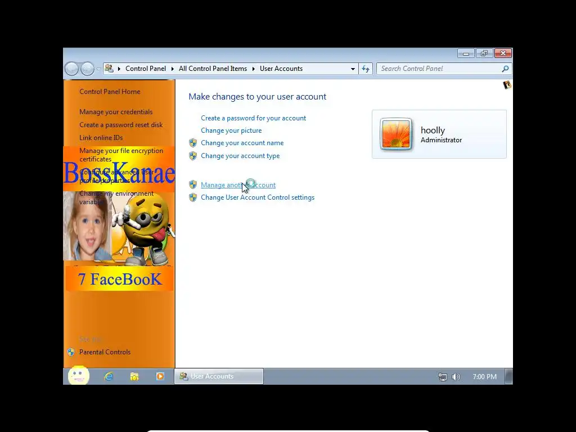
Task: Click shield icon beside Change your account name
Action: click(193, 143)
